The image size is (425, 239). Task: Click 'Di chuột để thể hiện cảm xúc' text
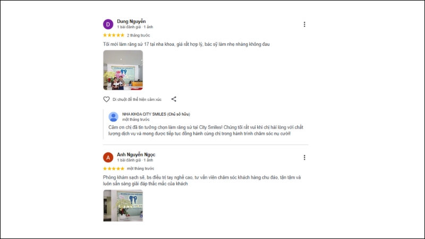[137, 99]
